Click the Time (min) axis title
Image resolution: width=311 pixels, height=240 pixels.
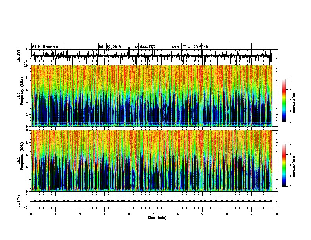coord(157,218)
